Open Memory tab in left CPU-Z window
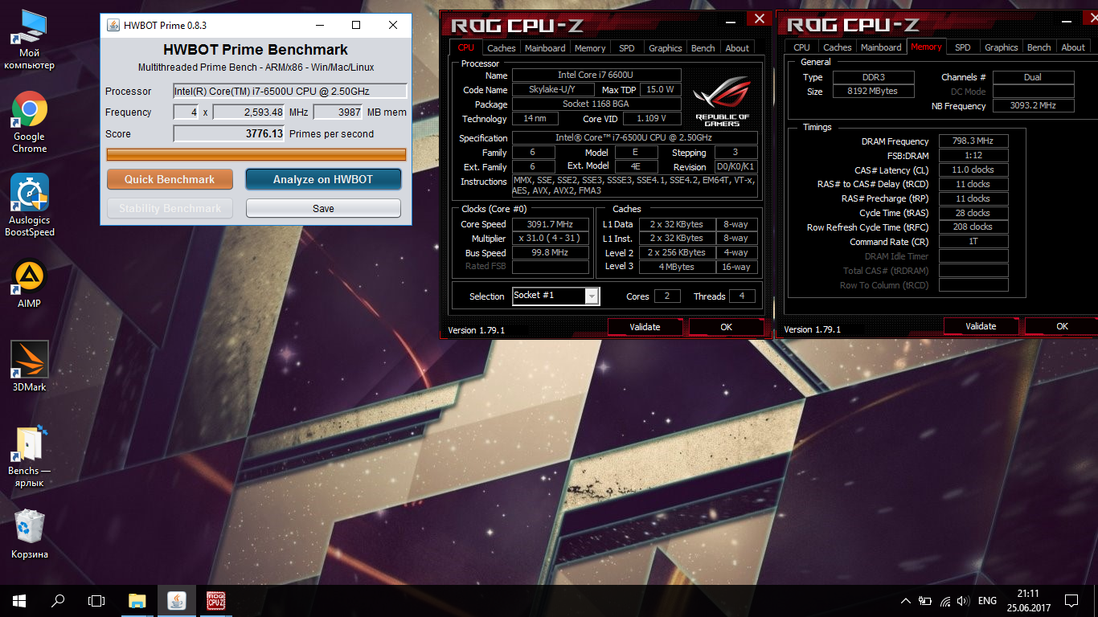 tap(590, 48)
